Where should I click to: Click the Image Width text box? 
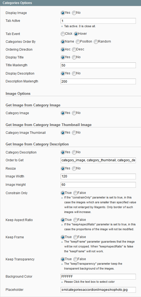coord(98,177)
